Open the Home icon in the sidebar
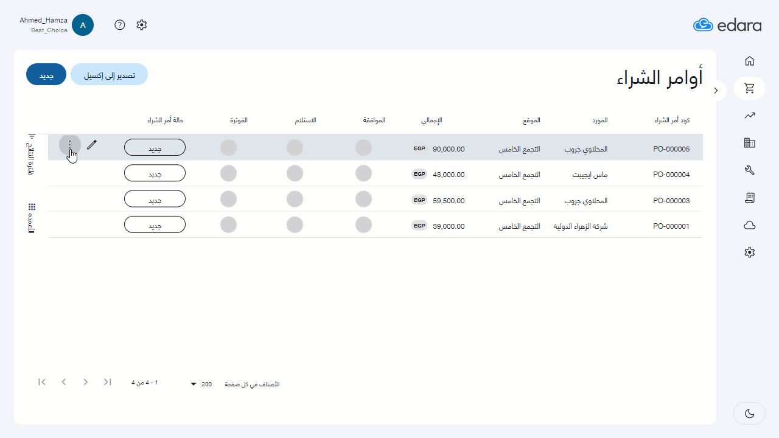 click(x=750, y=61)
